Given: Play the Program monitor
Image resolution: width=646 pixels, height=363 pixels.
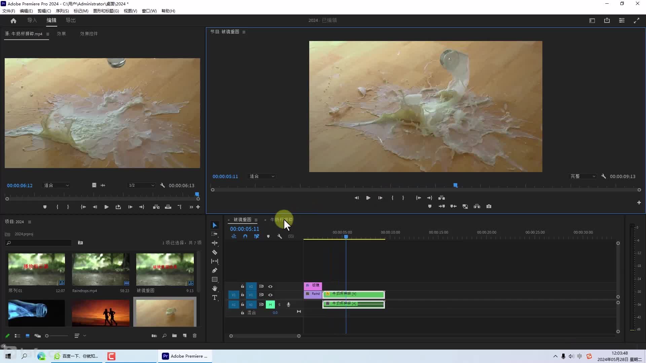Looking at the screenshot, I should point(368,198).
